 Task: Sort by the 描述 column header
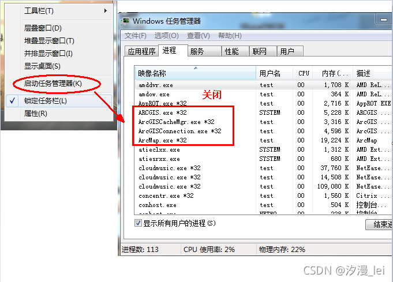[372, 73]
